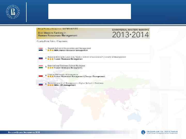Viewport: 186px width, 139px height.
Task: Click the Eastern Europe breadcrumb text
Action: 70,29
